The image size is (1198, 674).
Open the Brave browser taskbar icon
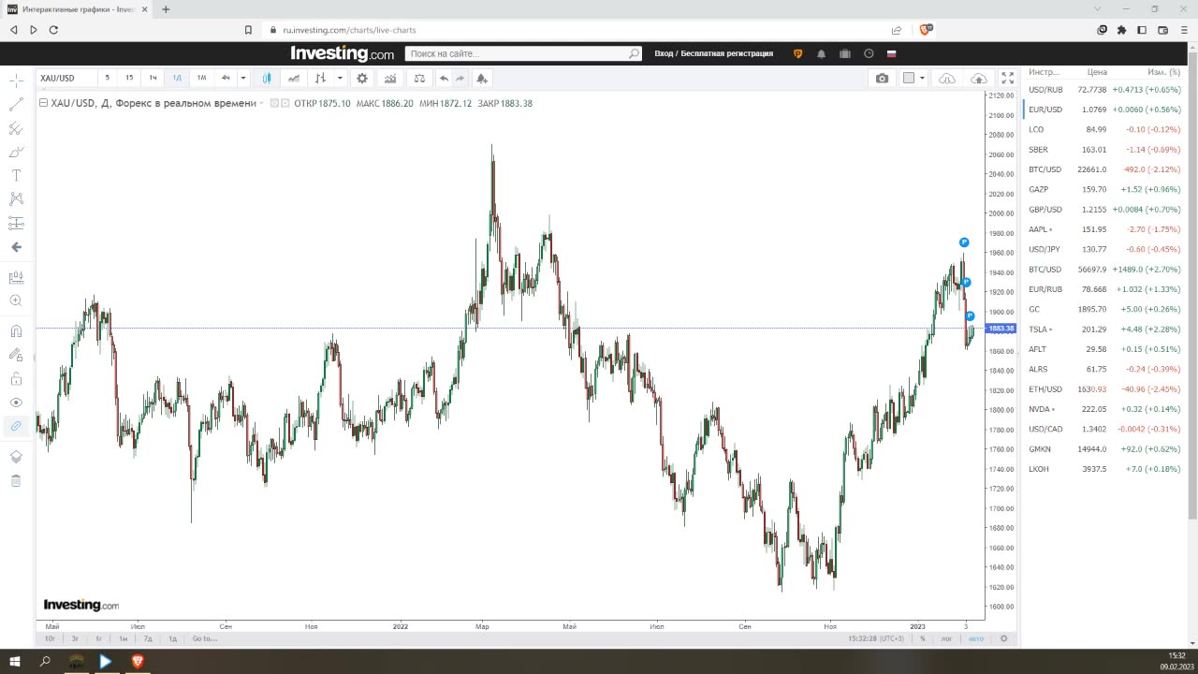tap(138, 661)
